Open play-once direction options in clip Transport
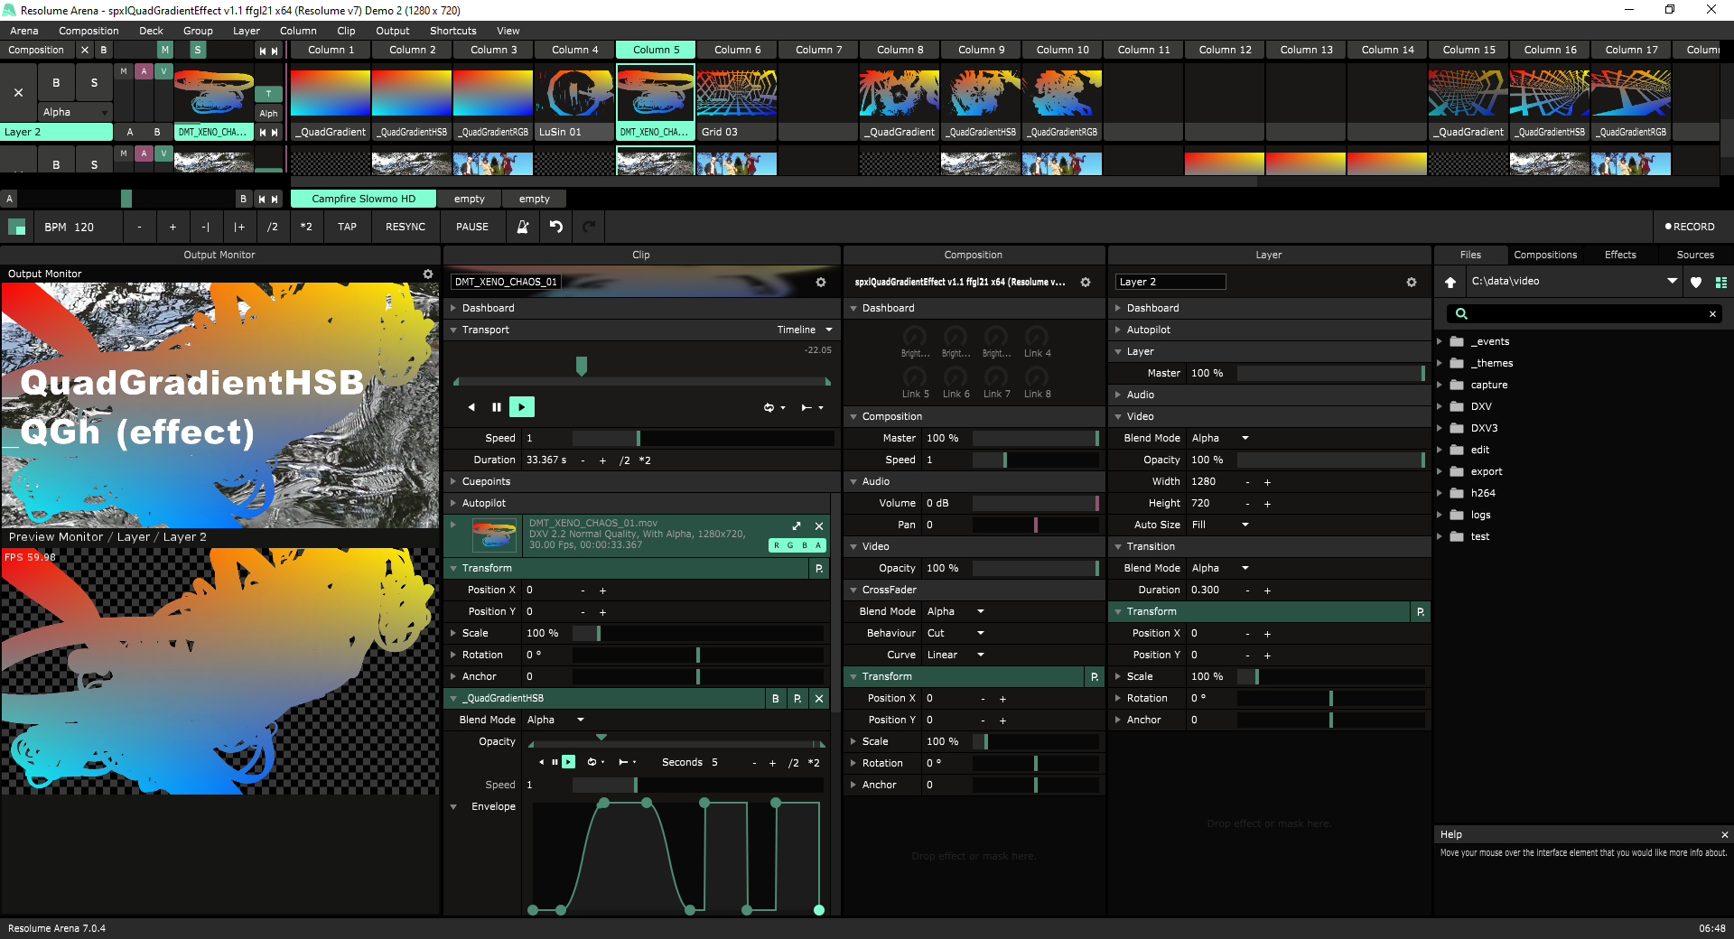 [x=812, y=407]
